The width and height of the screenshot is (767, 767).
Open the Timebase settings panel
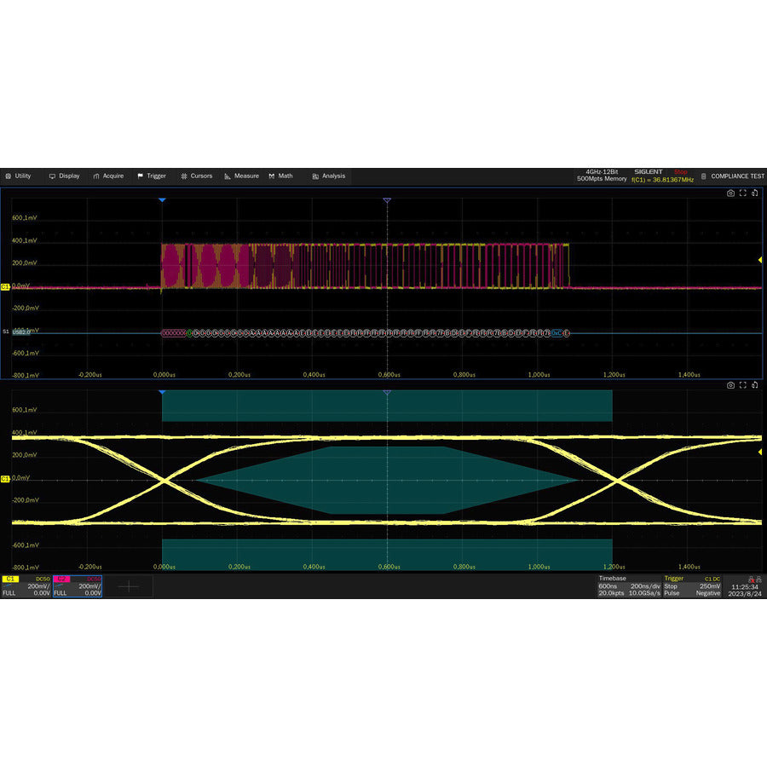(x=628, y=585)
